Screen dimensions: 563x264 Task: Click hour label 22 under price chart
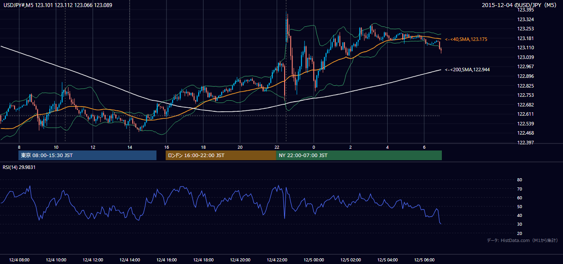click(x=277, y=147)
